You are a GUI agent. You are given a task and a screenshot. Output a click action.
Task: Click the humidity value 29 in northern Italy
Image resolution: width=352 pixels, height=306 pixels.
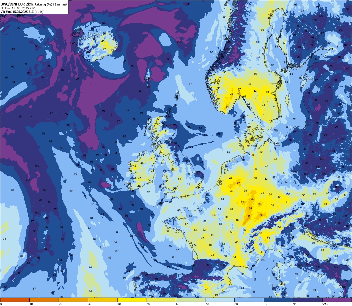[x=268, y=238]
